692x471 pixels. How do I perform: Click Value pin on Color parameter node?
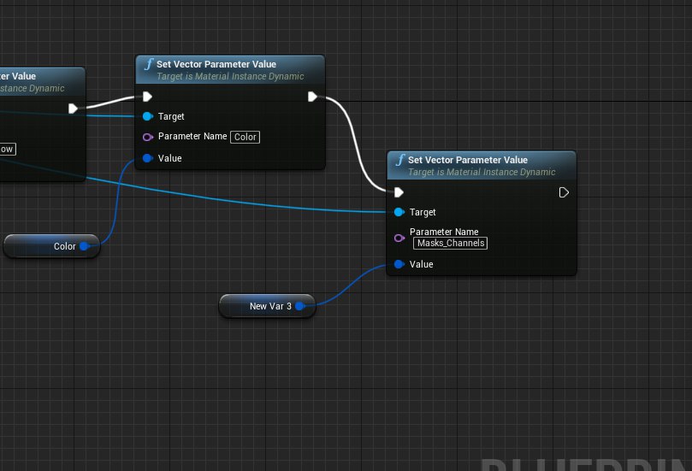(148, 158)
